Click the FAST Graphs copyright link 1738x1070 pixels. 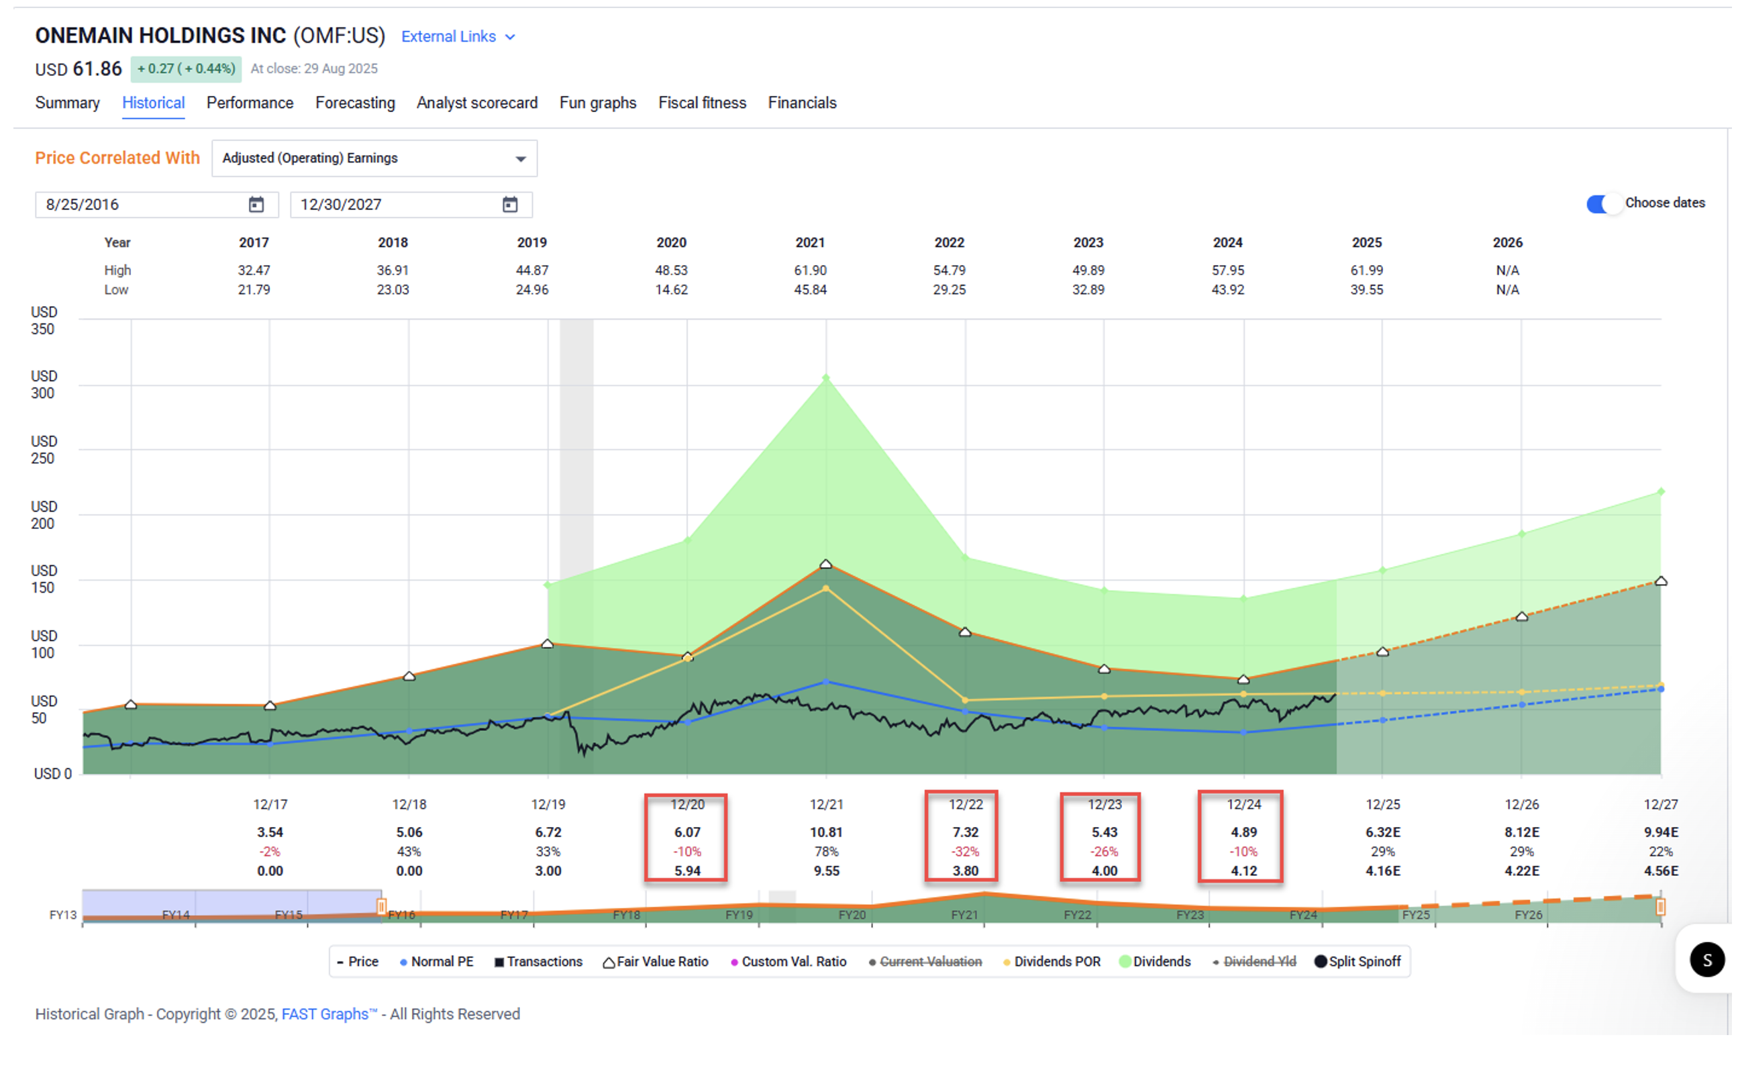329,1014
